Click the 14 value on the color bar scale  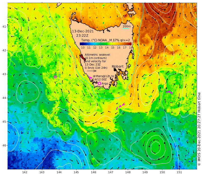click(107, 48)
